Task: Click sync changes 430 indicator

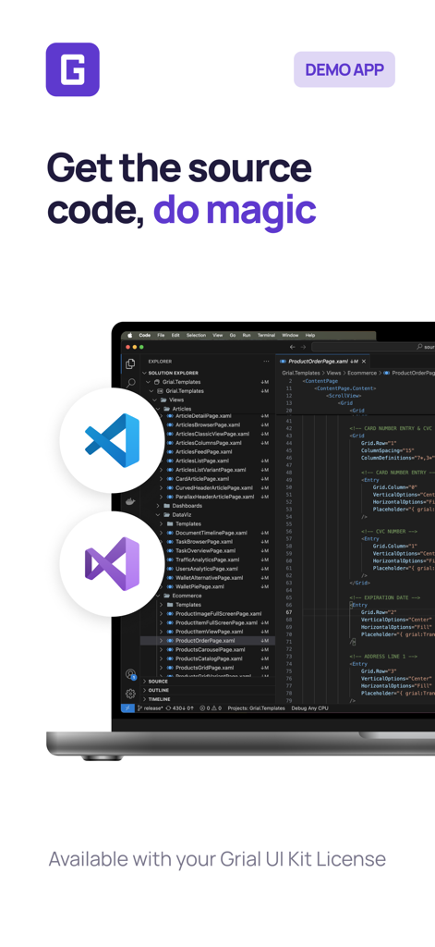Action: [180, 707]
